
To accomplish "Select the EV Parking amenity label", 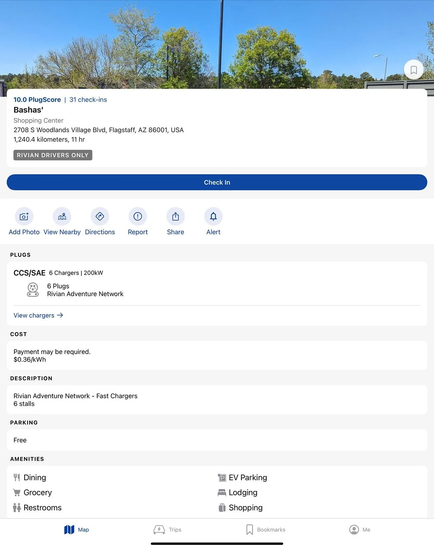I will coord(248,477).
